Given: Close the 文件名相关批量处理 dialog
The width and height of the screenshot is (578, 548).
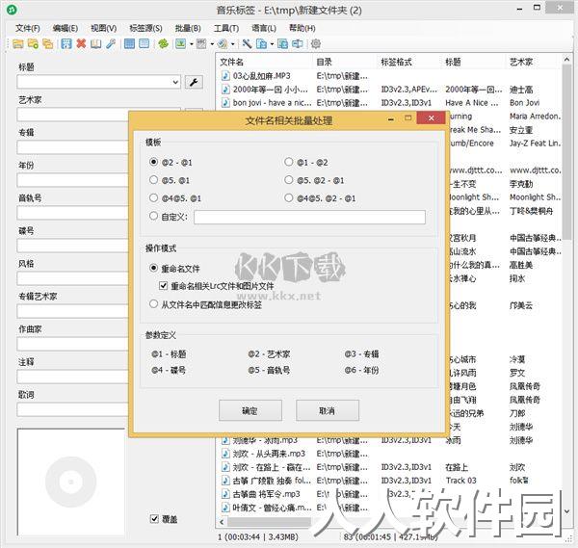Looking at the screenshot, I should (431, 118).
